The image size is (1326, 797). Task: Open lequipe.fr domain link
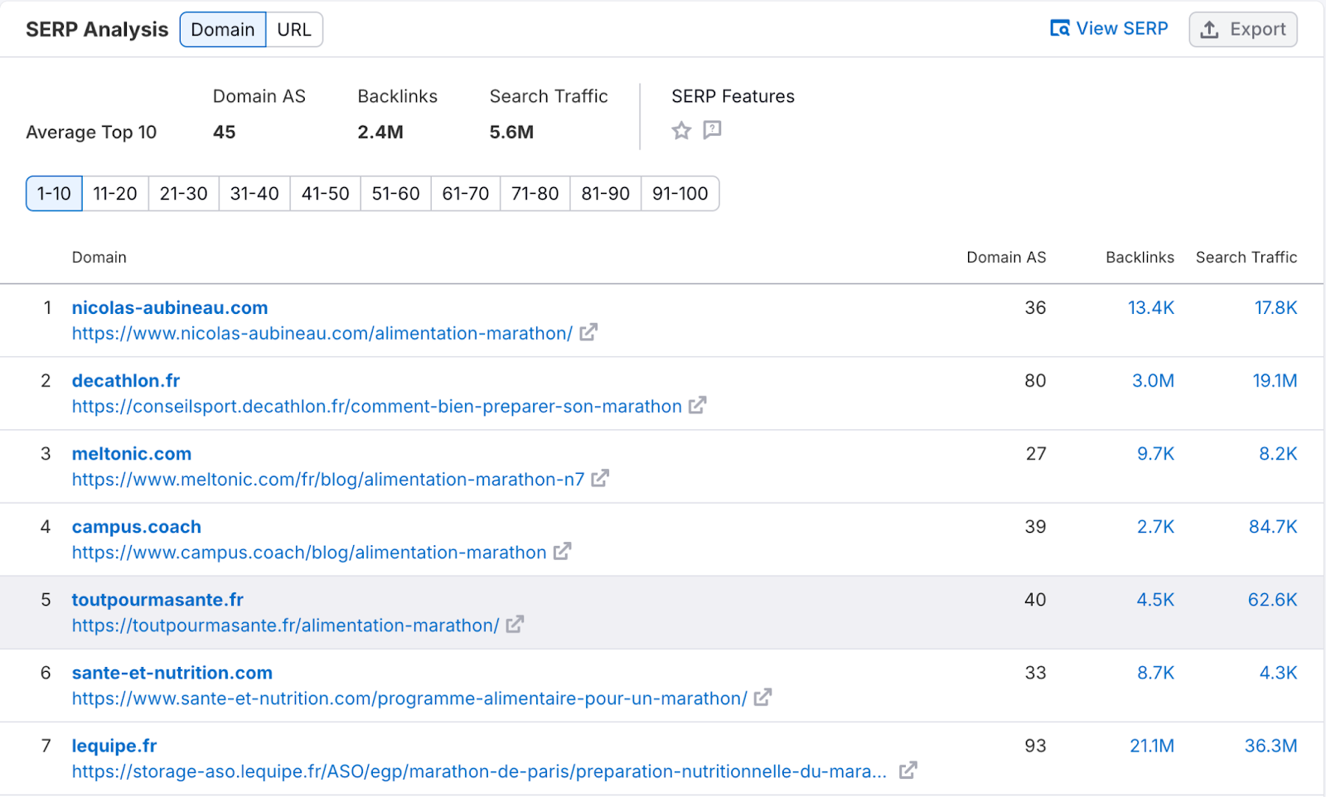(114, 746)
